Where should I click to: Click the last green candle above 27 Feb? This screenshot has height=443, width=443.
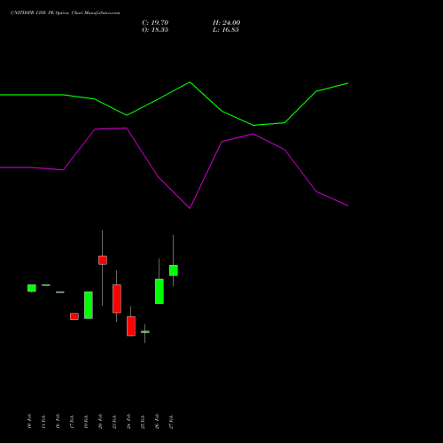pos(174,270)
